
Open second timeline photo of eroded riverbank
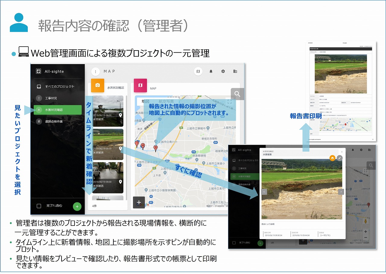click(108, 144)
